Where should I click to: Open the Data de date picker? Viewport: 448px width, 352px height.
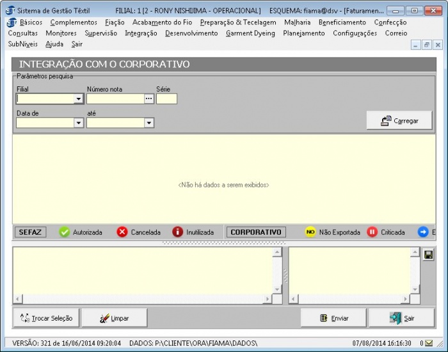pos(79,123)
